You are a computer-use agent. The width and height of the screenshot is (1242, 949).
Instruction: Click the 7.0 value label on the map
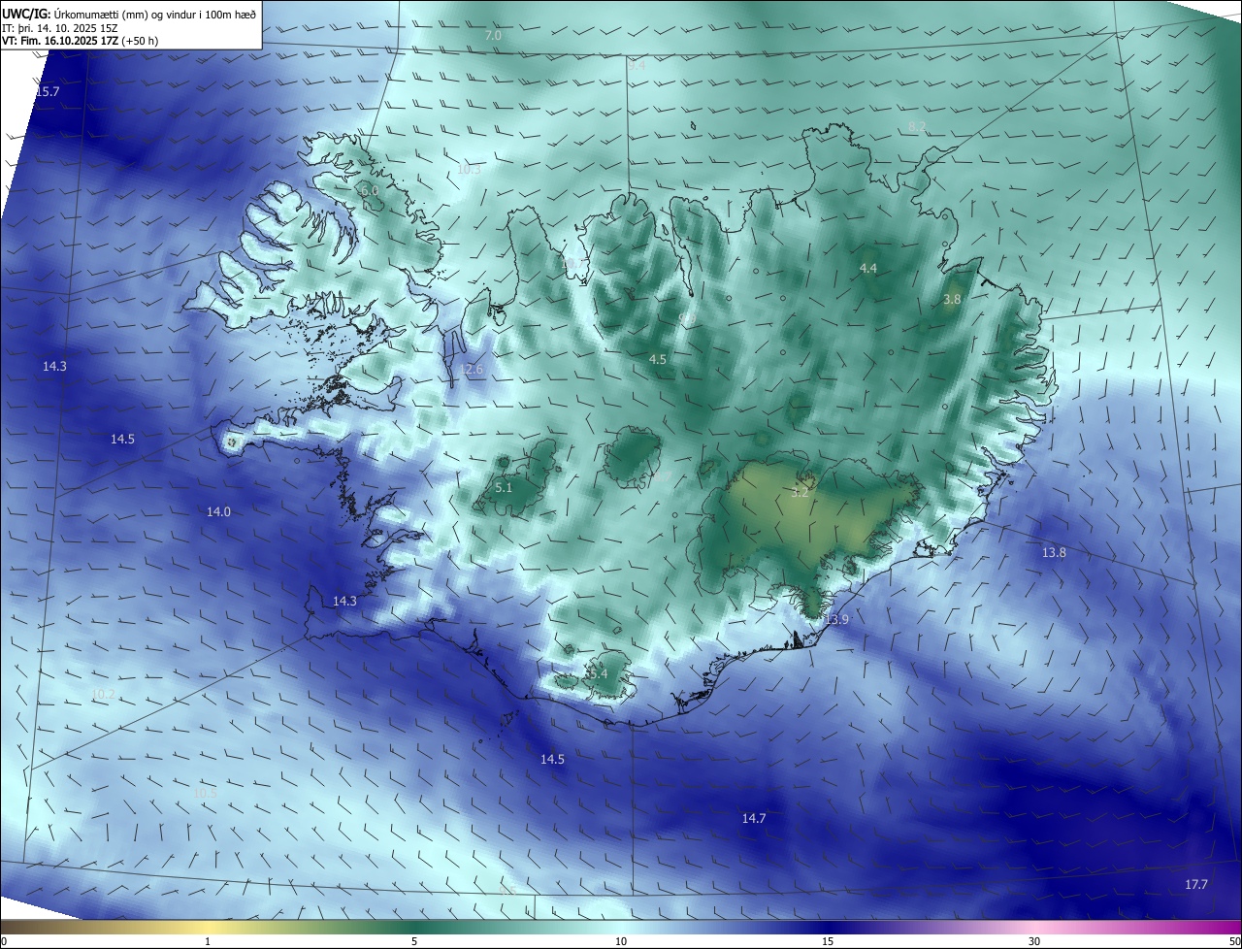click(493, 35)
